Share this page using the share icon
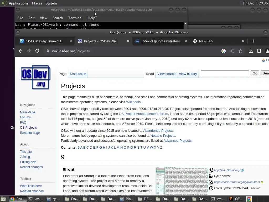 (x=232, y=51)
